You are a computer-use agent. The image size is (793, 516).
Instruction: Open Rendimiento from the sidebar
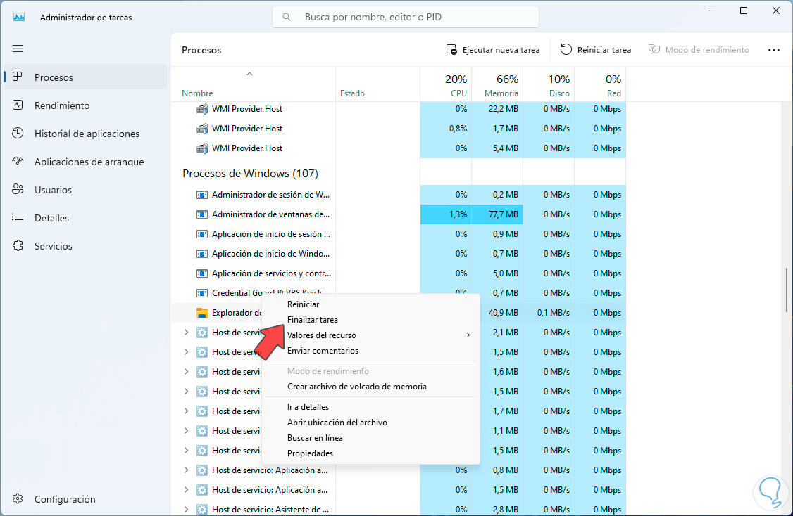[62, 105]
